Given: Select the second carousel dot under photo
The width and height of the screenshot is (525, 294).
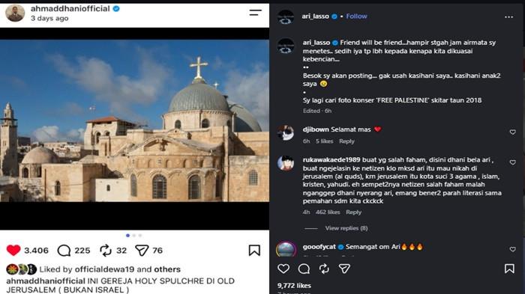Looking at the screenshot, I should pos(134,236).
